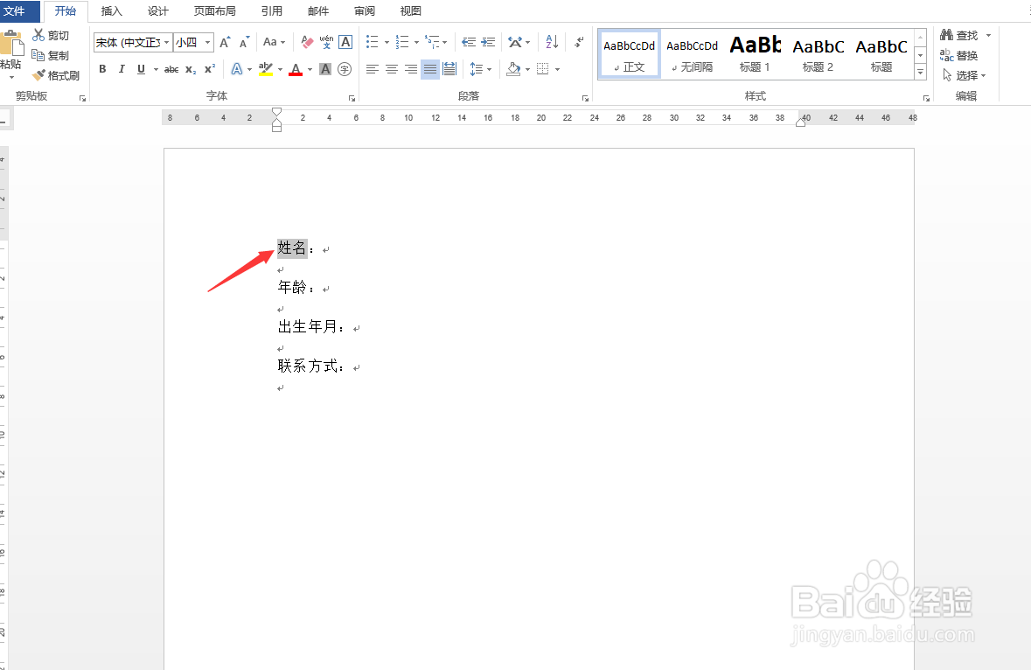Open the shading color swatch in paragraph group

point(514,69)
